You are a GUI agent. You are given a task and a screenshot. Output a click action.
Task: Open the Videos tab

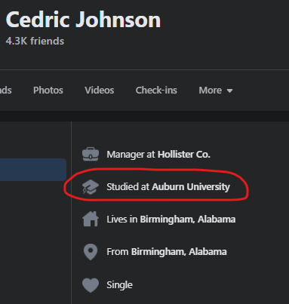coord(100,90)
